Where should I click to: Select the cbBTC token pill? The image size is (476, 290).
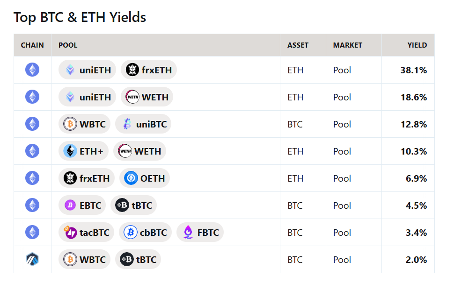[x=145, y=232]
